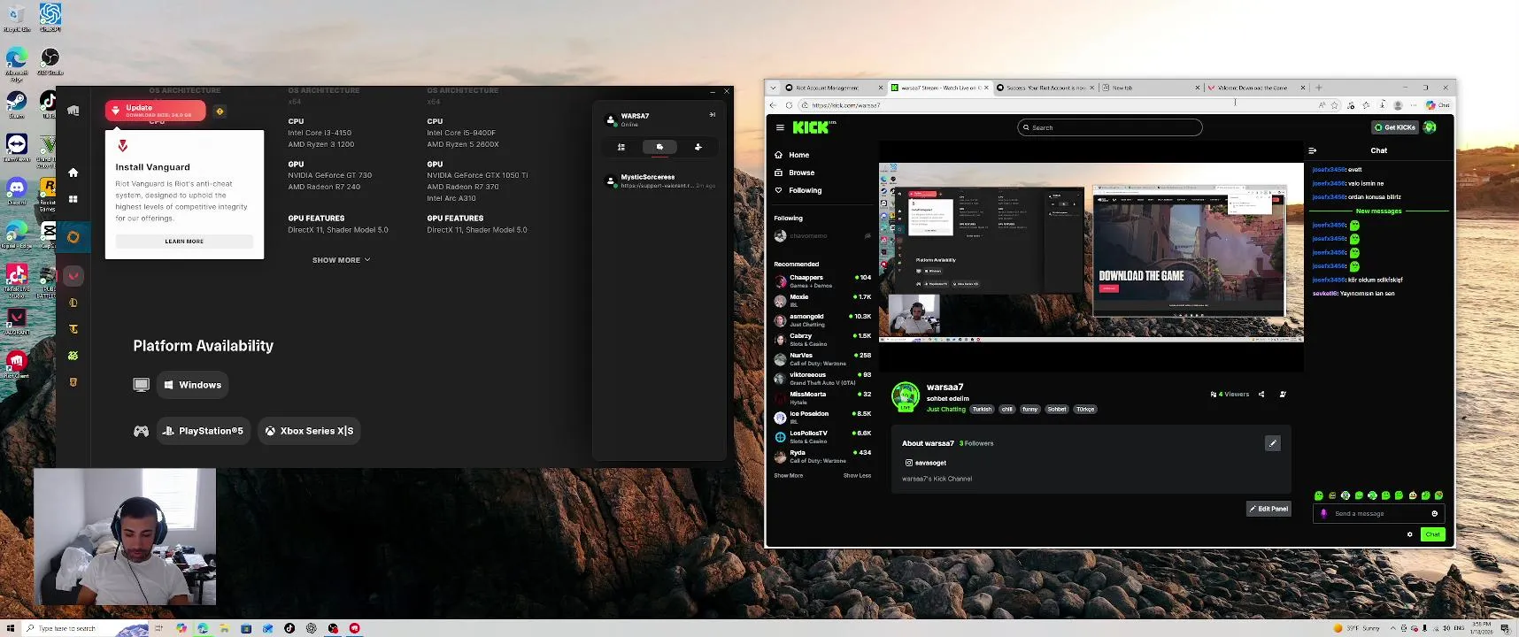Viewport: 1519px width, 637px height.
Task: Open emoji picker in message box
Action: tap(1435, 514)
